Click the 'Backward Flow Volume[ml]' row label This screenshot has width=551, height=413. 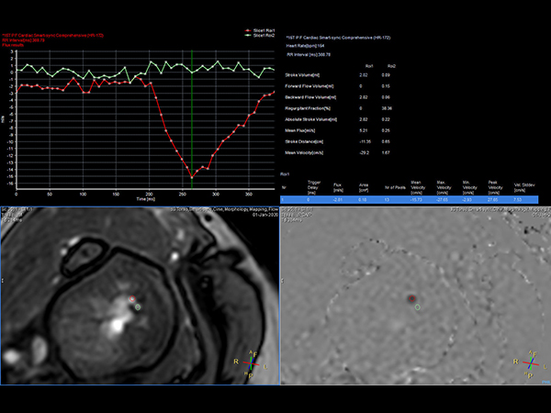pyautogui.click(x=310, y=97)
